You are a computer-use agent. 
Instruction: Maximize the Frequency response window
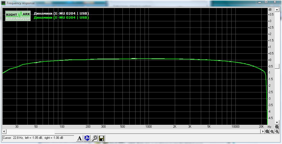[266, 2]
